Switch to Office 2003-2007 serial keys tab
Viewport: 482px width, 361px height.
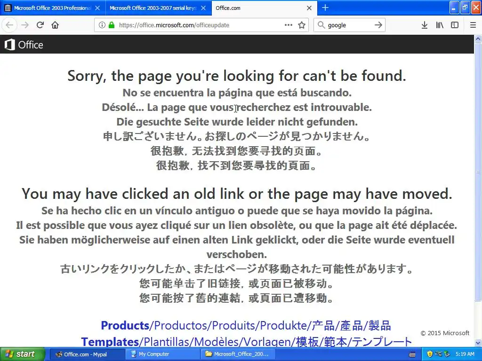158,8
